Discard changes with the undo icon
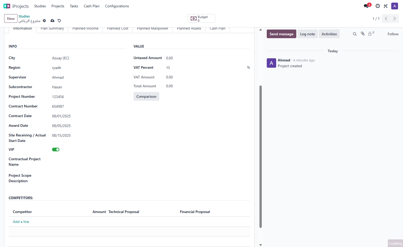This screenshot has height=247, width=403. (x=59, y=21)
